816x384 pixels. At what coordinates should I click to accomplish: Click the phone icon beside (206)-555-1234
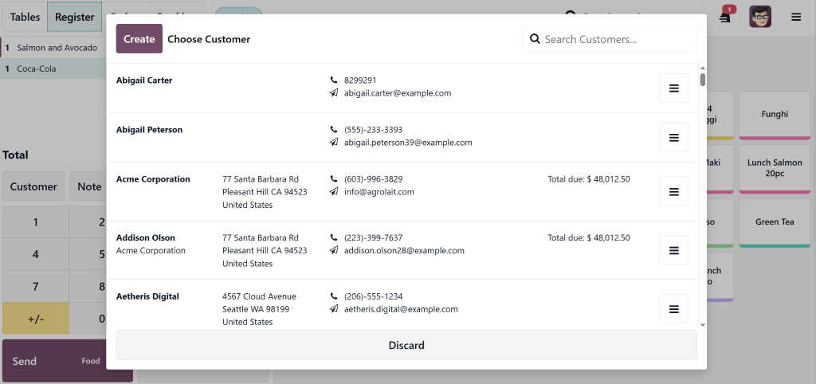334,296
